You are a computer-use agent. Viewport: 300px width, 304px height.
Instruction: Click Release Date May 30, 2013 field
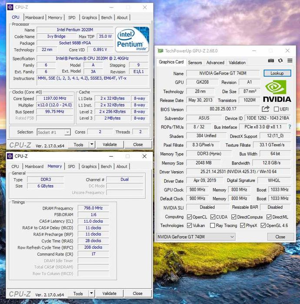pyautogui.click(x=200, y=100)
